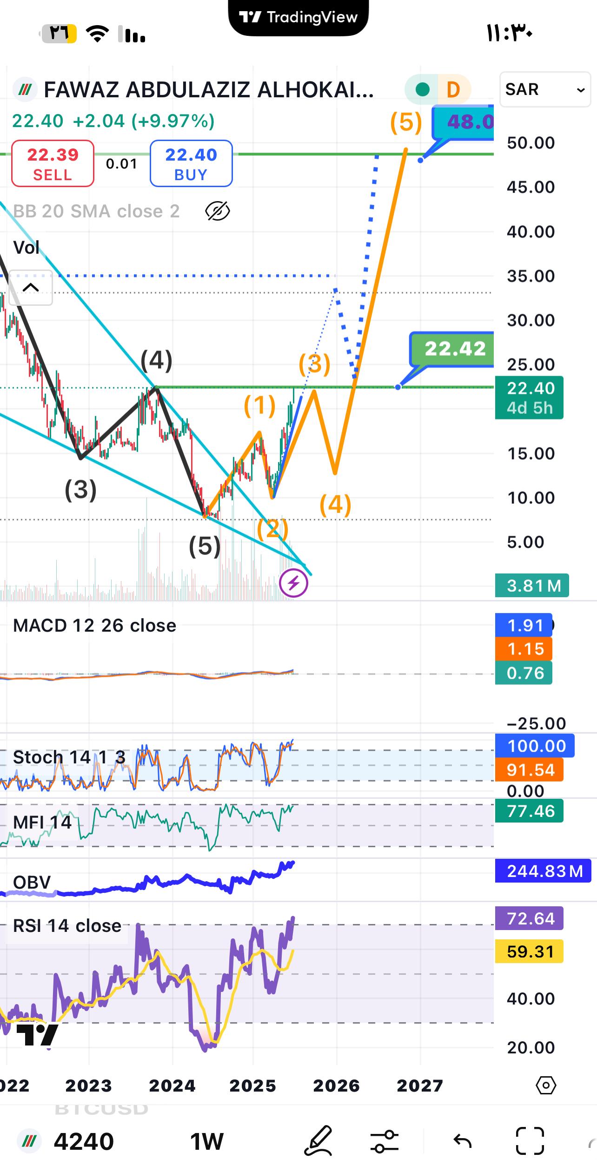Tap the RSI value label 72.64

530,918
